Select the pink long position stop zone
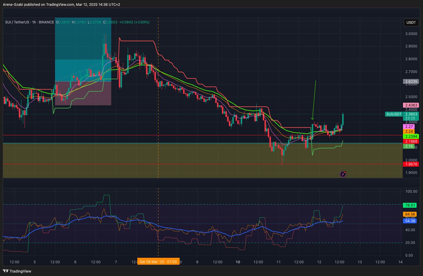The image size is (423, 276). click(83, 93)
